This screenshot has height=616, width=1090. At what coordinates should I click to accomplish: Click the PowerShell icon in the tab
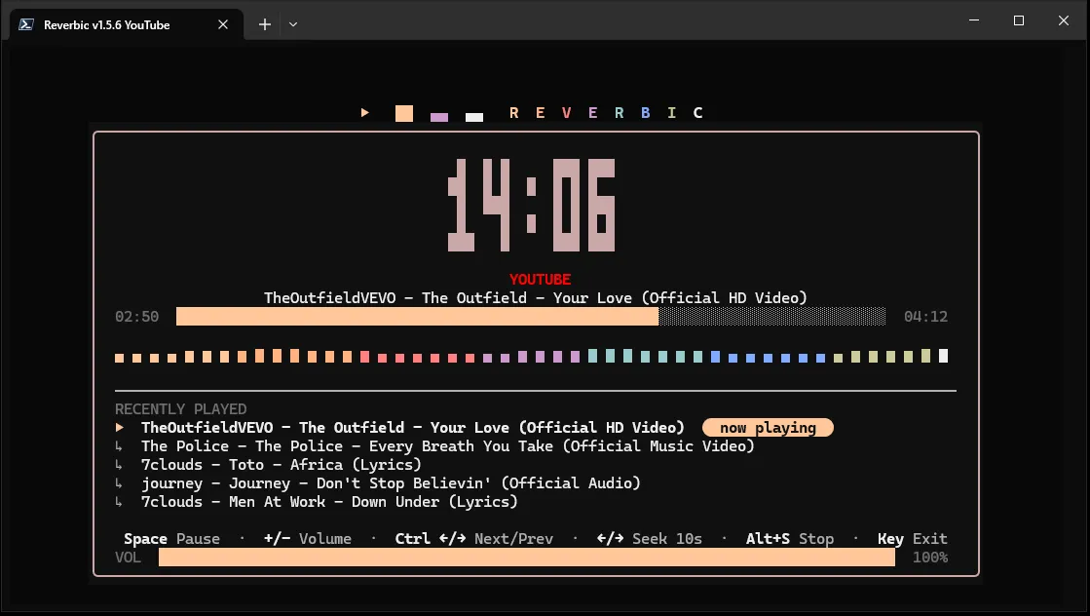click(x=26, y=24)
